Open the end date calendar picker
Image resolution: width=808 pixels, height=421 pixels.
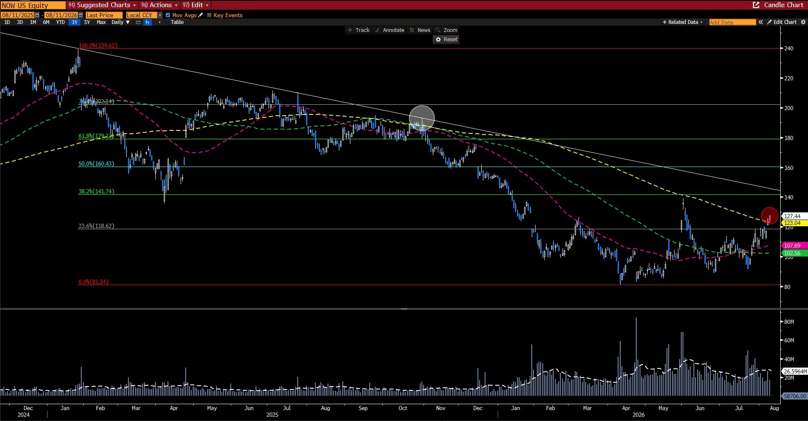pyautogui.click(x=81, y=15)
